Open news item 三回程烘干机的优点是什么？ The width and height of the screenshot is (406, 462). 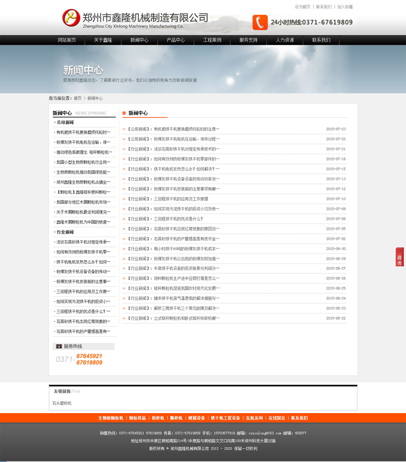178,219
